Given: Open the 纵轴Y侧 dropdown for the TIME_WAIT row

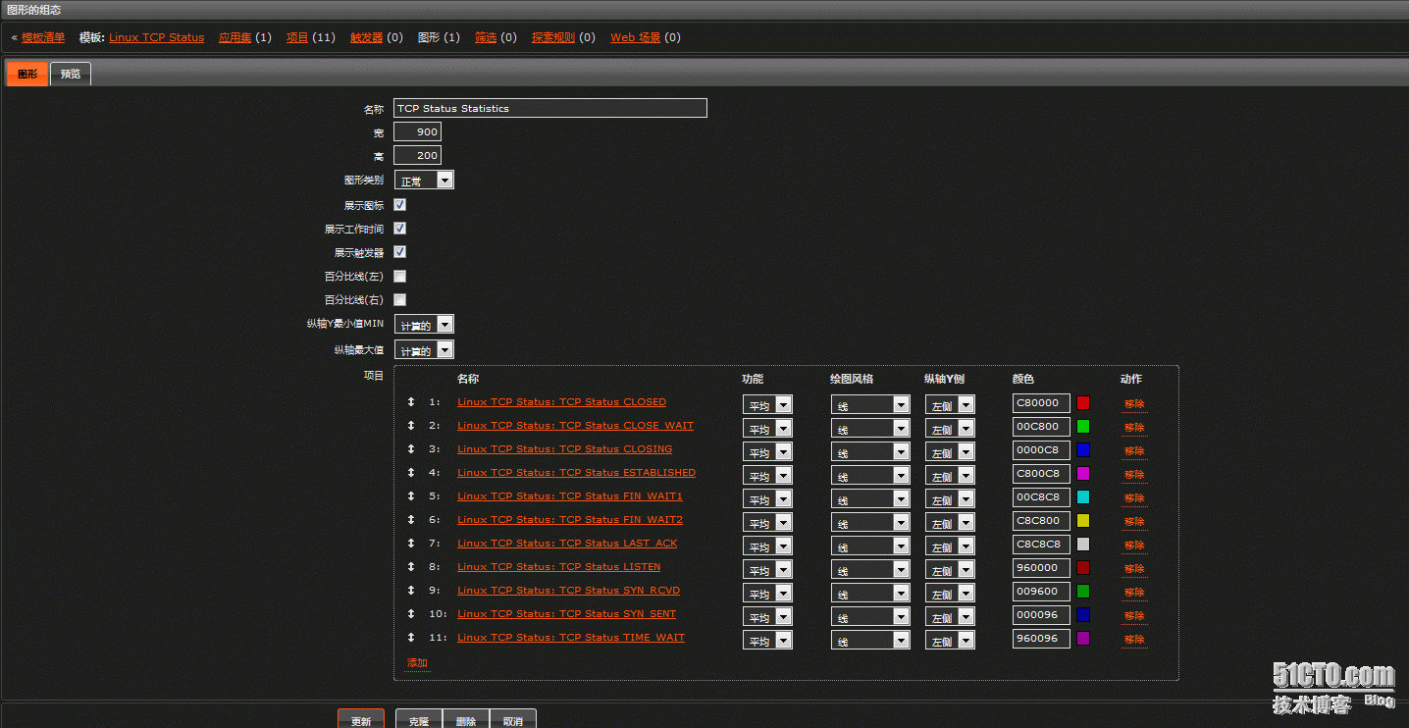Looking at the screenshot, I should tap(950, 640).
